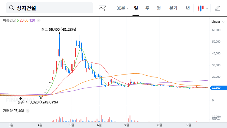Select the 일 daily tab

pyautogui.click(x=136, y=8)
